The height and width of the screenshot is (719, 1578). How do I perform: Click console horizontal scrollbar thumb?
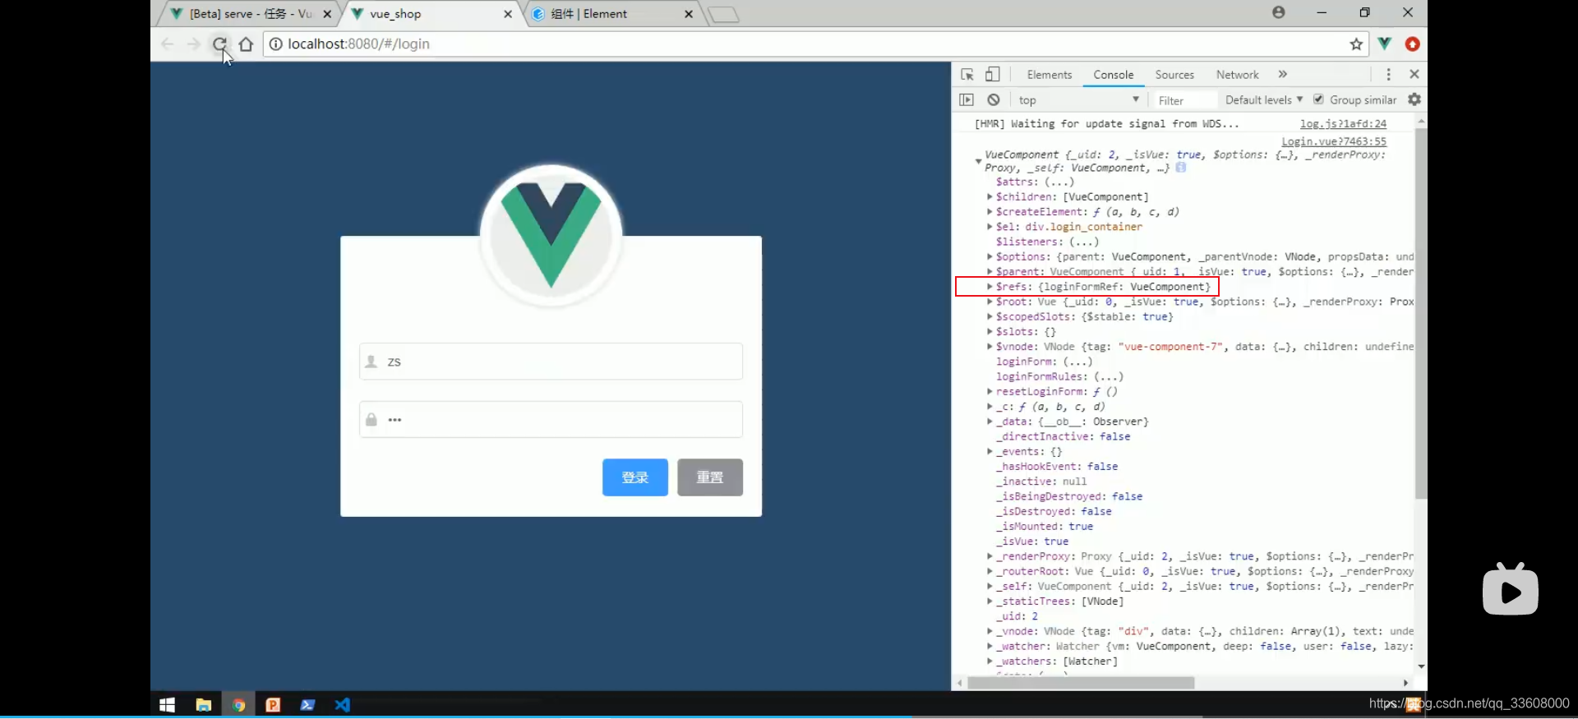[1081, 683]
